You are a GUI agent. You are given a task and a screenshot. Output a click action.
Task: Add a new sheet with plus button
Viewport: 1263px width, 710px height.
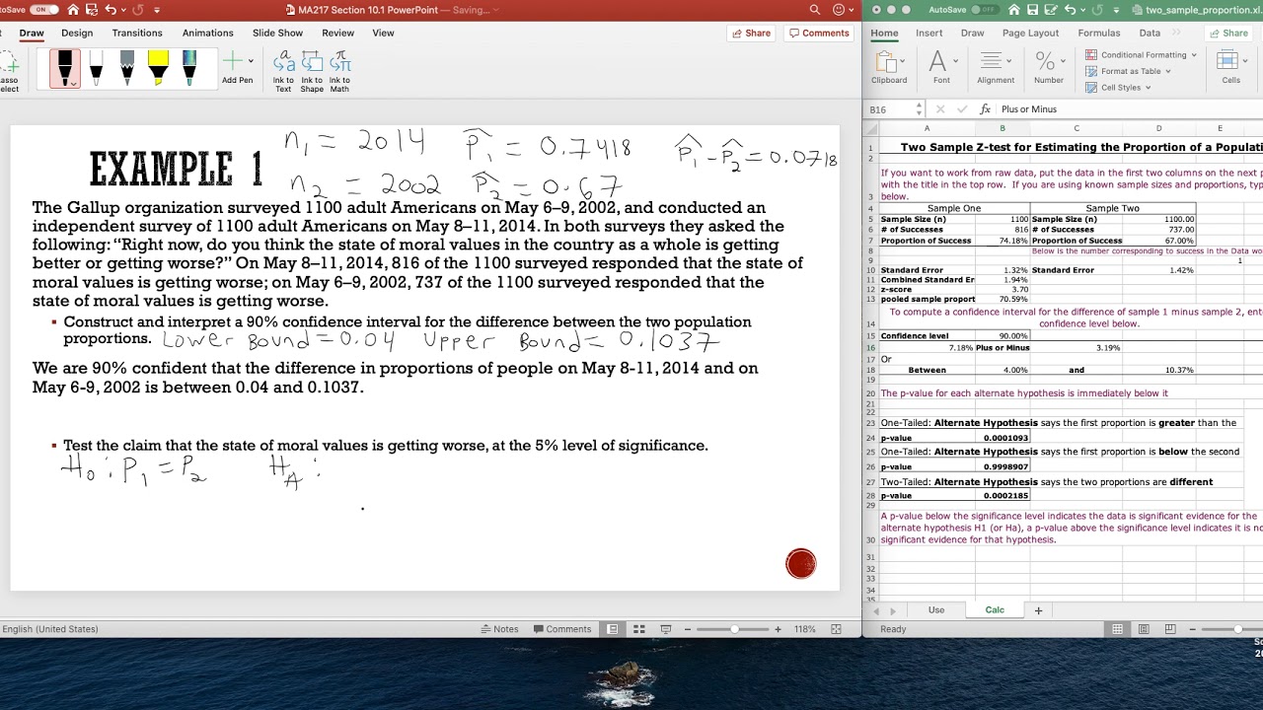coord(1038,610)
